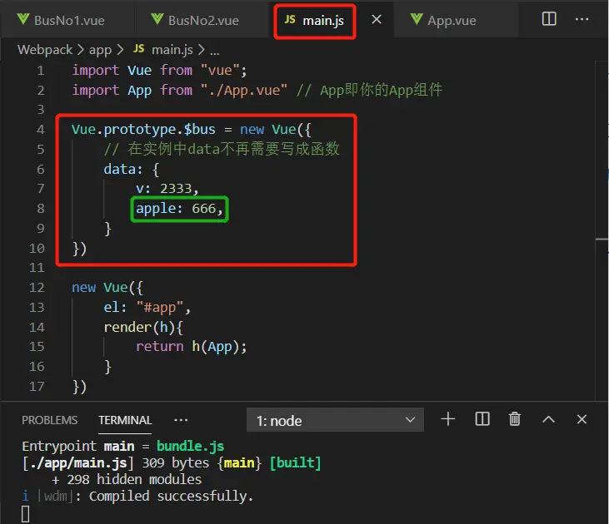Click the JS icon in the breadcrumb

(x=138, y=49)
